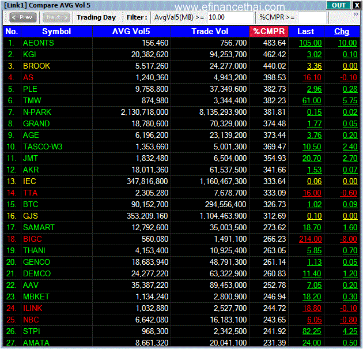Sort by the Symbol column header
The width and height of the screenshot is (363, 349).
coord(56,31)
